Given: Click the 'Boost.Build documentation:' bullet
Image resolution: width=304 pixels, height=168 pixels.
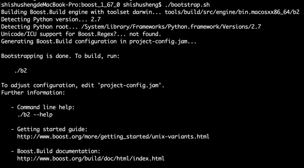Looking at the screenshot, I should tap(58, 151).
